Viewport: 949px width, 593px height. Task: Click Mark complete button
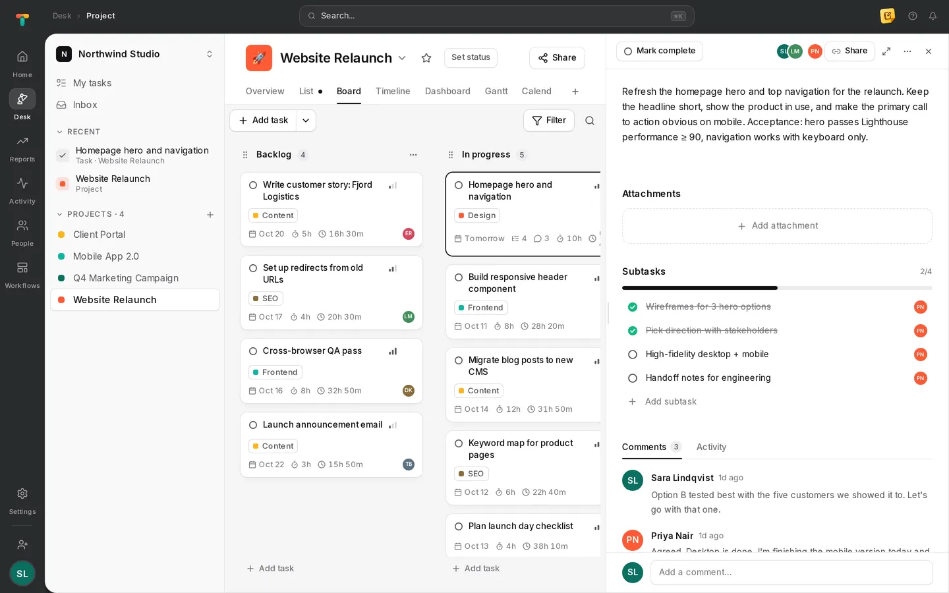pyautogui.click(x=660, y=51)
